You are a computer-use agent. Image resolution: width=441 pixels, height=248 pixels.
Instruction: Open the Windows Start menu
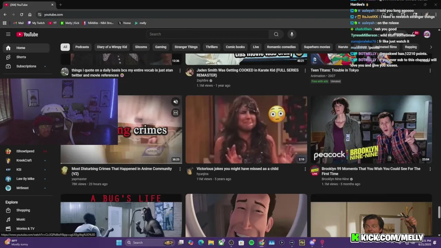point(119,242)
